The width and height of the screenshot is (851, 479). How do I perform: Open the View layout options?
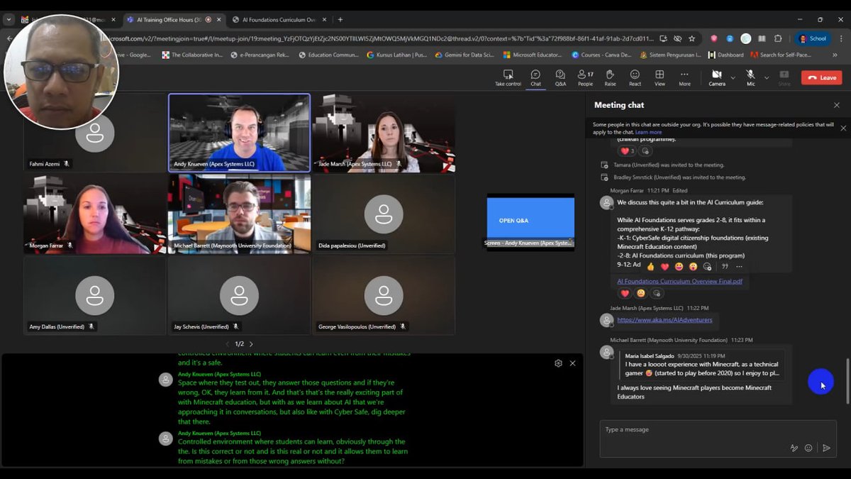[660, 78]
